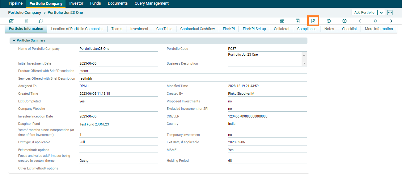Go to next record arrow
Image resolution: width=402 pixels, height=175 pixels.
391,21
